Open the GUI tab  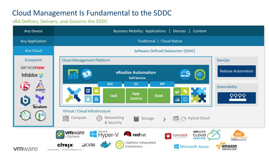[x=110, y=84]
